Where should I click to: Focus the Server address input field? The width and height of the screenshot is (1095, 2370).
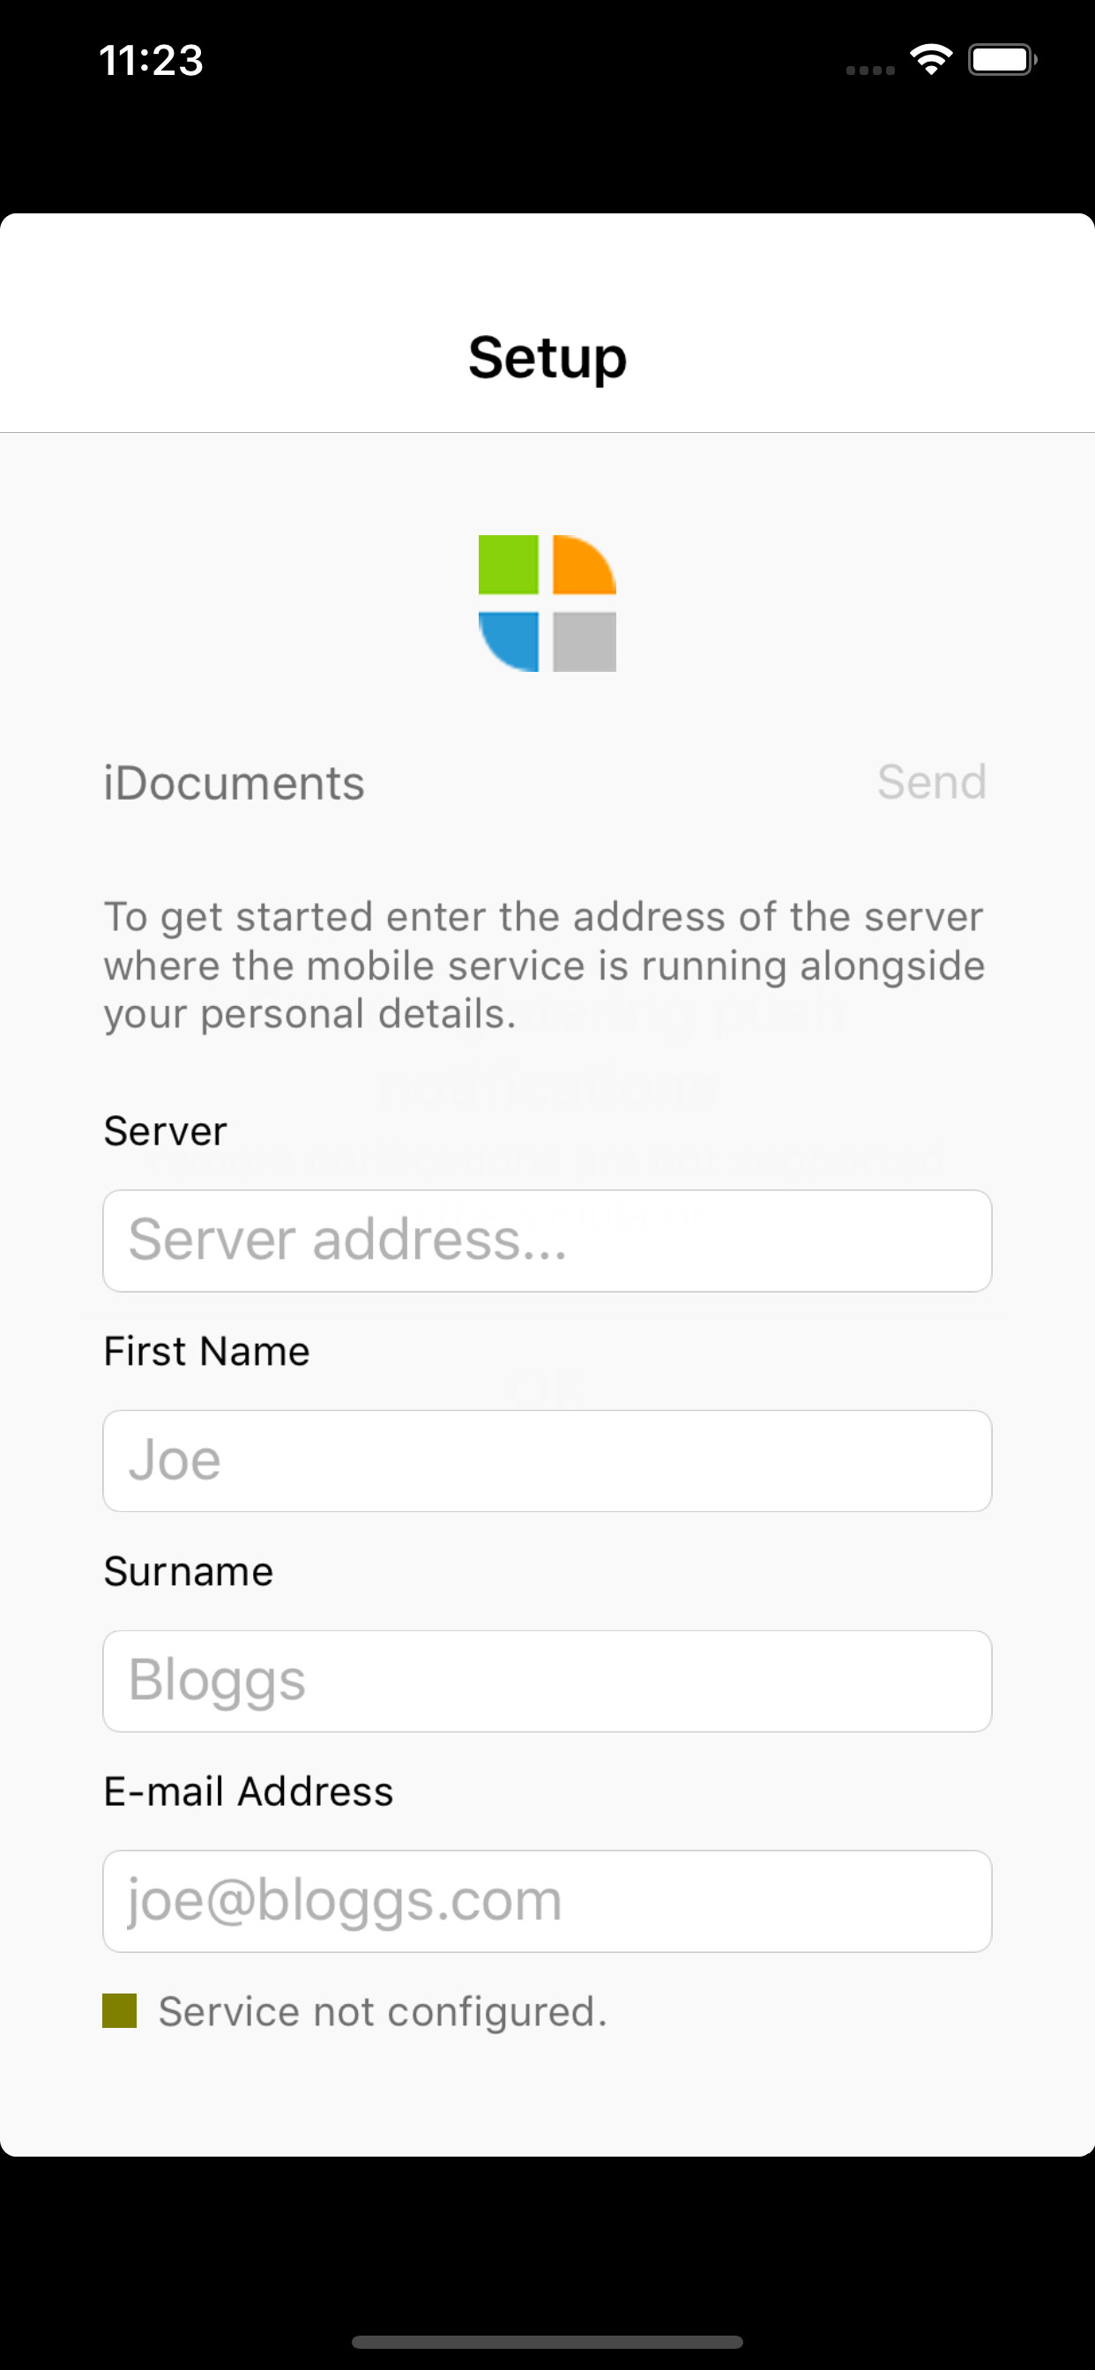point(547,1241)
